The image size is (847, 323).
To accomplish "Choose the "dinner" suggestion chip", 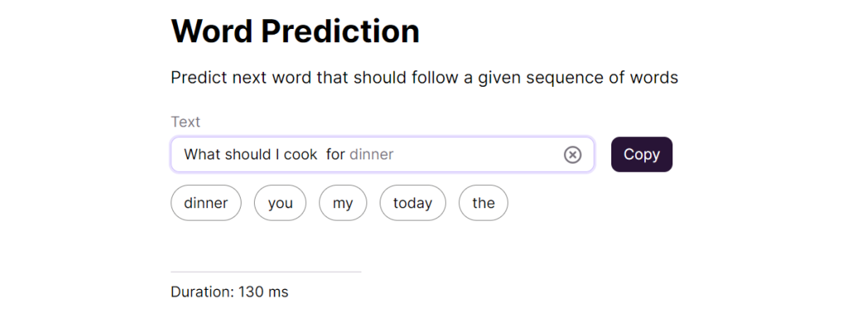I will [x=206, y=202].
